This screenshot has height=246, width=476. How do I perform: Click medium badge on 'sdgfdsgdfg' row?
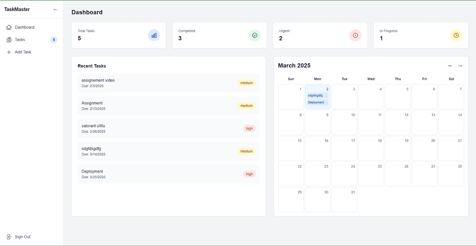point(246,151)
